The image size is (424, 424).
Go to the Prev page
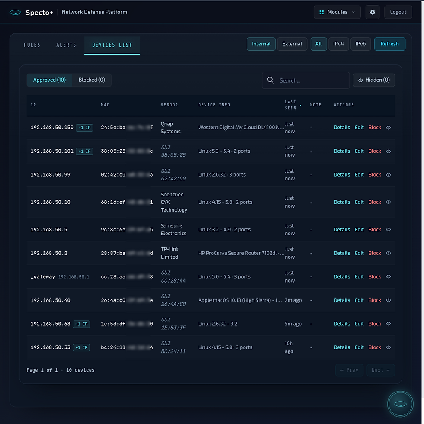pyautogui.click(x=349, y=370)
